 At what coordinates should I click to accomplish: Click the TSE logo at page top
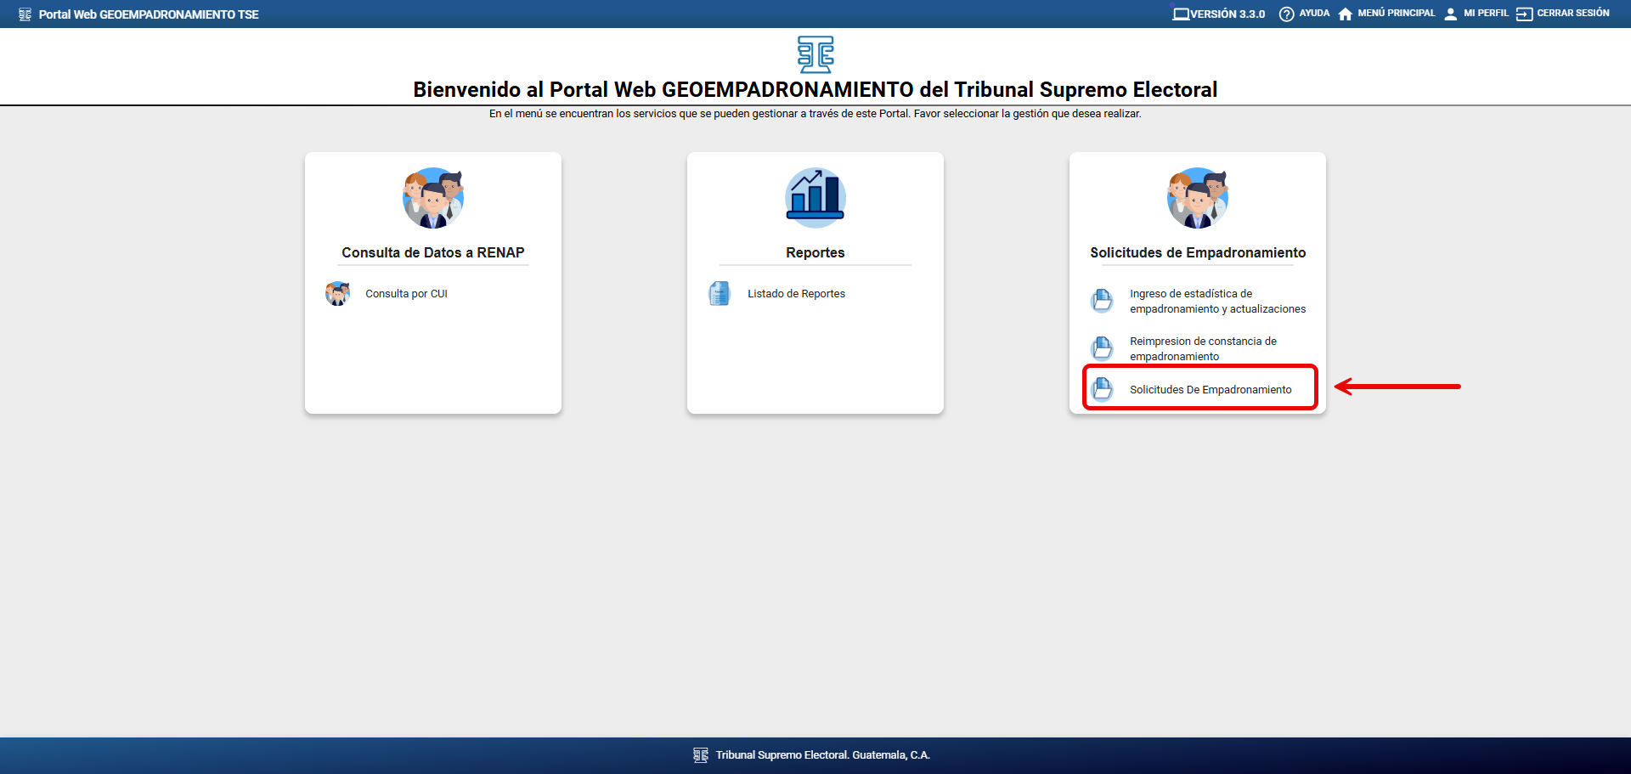[815, 54]
